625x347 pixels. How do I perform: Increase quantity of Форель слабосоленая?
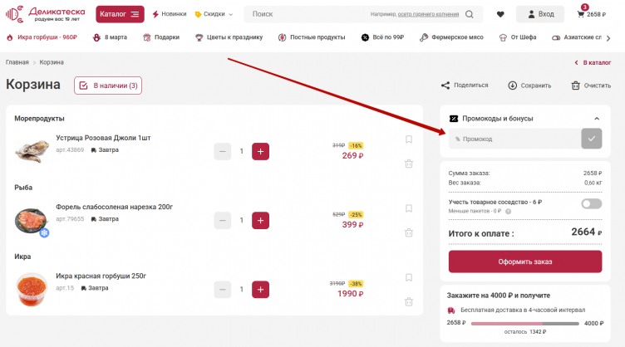[261, 221]
